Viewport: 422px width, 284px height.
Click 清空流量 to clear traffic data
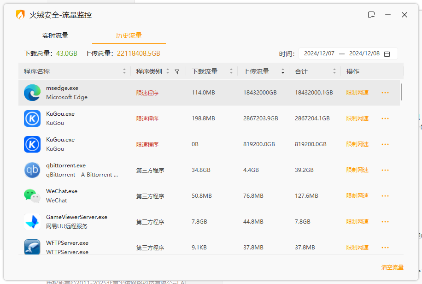392,267
